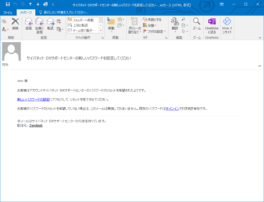
Task: Reply using the 返信 button
Action: (x=28, y=24)
